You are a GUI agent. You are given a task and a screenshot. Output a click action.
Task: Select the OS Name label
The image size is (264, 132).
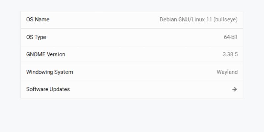point(38,20)
